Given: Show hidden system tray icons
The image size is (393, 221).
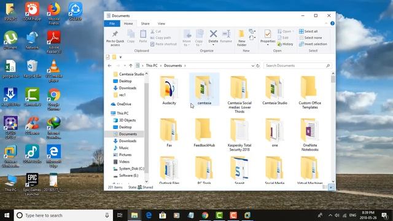Looking at the screenshot, I should click(x=330, y=215).
